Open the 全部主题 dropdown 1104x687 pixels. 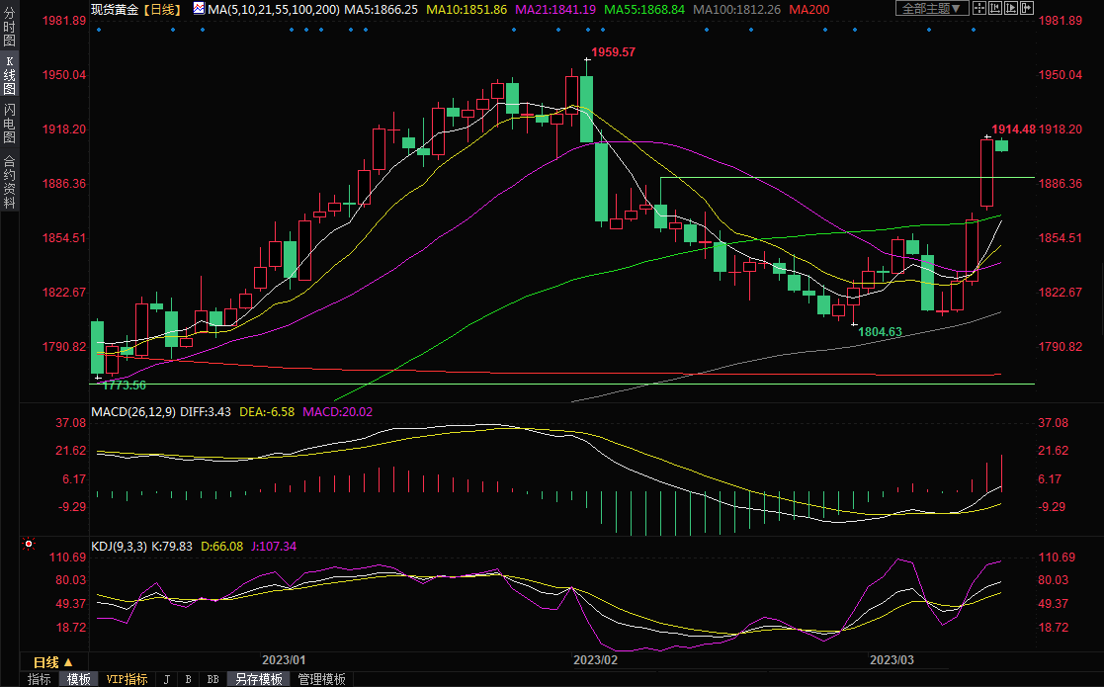(931, 9)
